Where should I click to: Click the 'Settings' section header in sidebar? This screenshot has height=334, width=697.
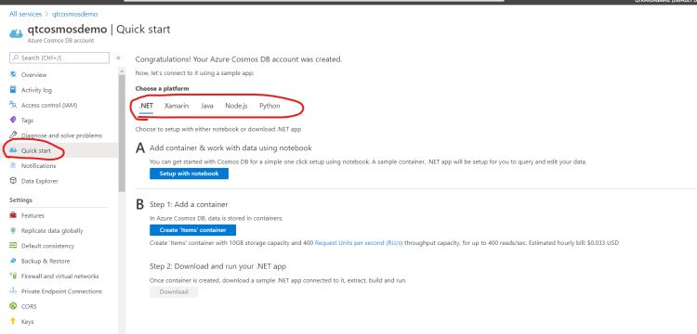20,200
